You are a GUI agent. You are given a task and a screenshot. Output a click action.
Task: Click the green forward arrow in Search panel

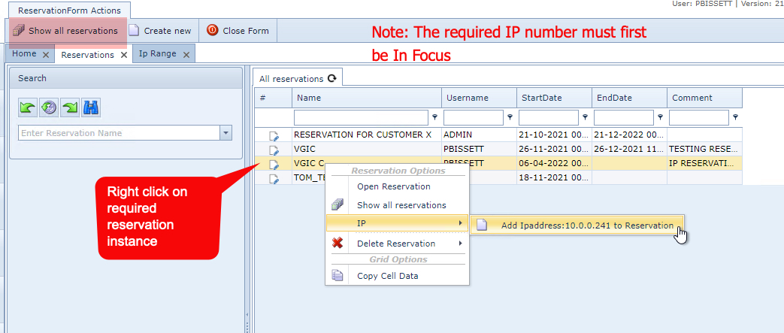click(70, 108)
